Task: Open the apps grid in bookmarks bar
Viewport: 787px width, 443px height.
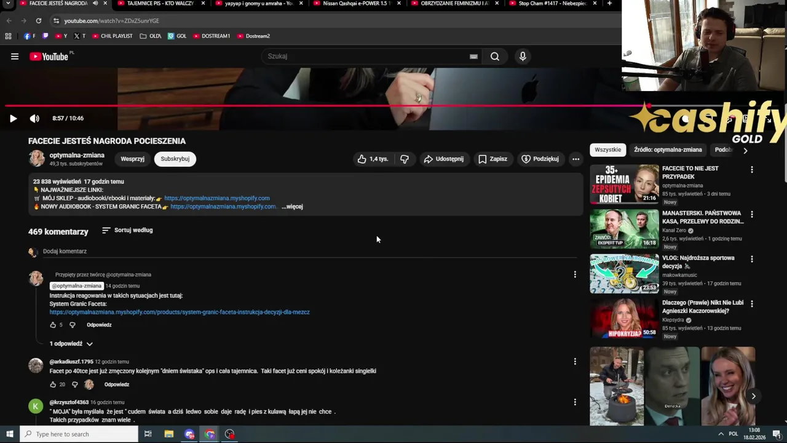Action: (8, 36)
